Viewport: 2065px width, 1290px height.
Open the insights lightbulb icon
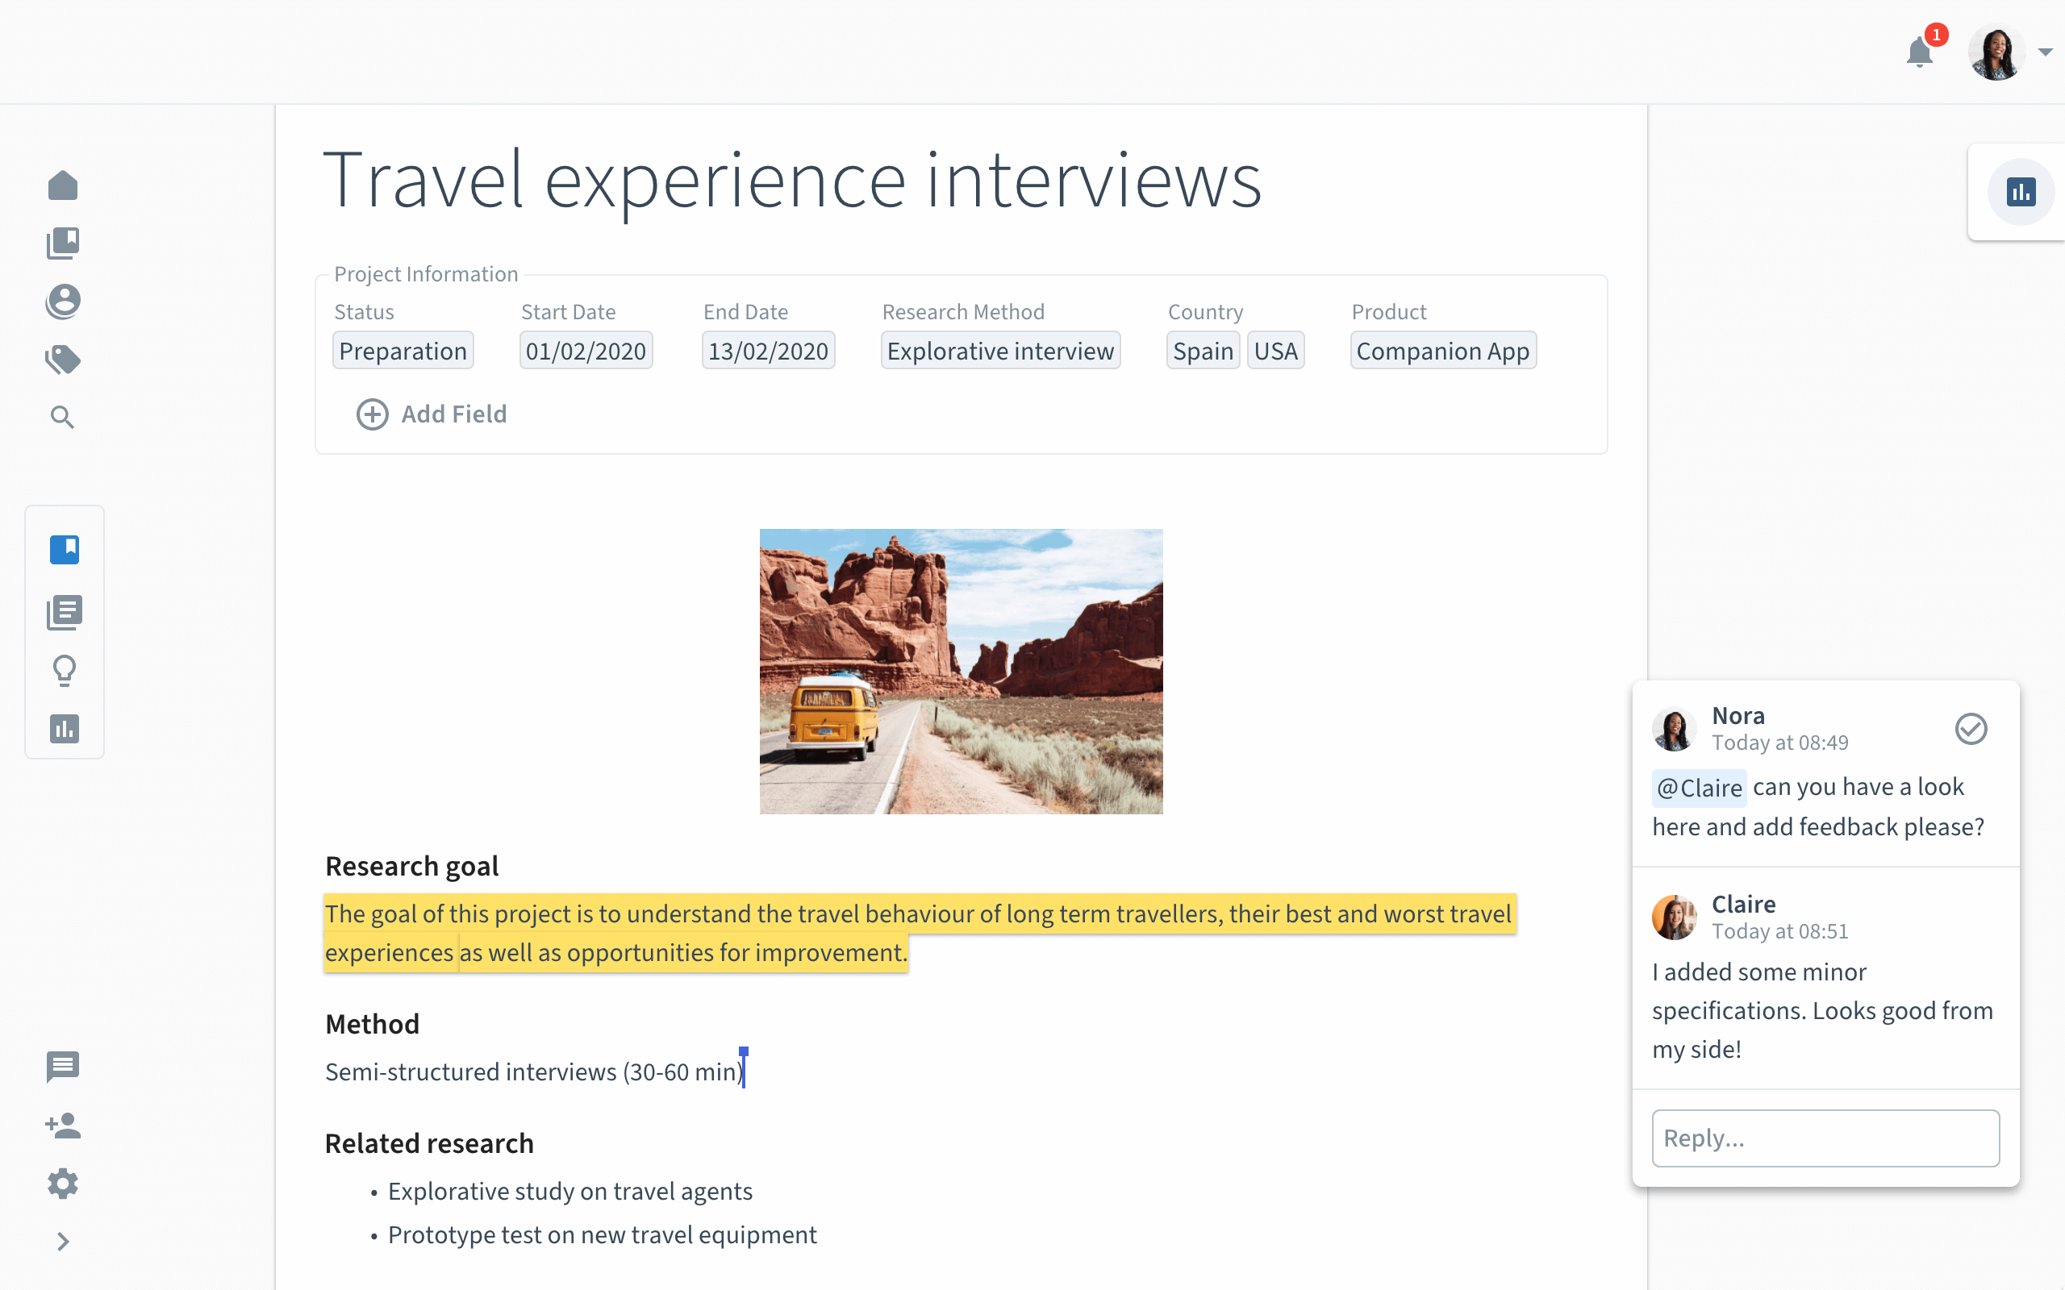[65, 671]
